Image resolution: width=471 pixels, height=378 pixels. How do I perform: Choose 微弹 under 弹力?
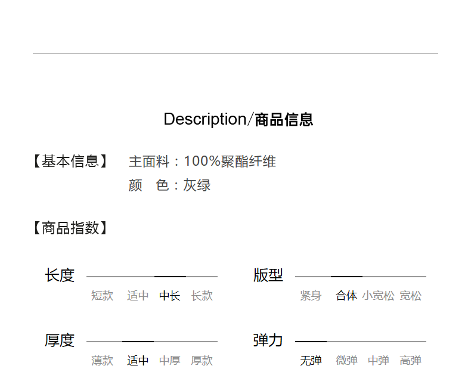[346, 361]
